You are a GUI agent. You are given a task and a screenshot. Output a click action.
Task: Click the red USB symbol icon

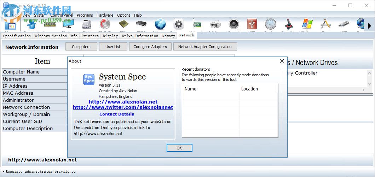point(252,24)
